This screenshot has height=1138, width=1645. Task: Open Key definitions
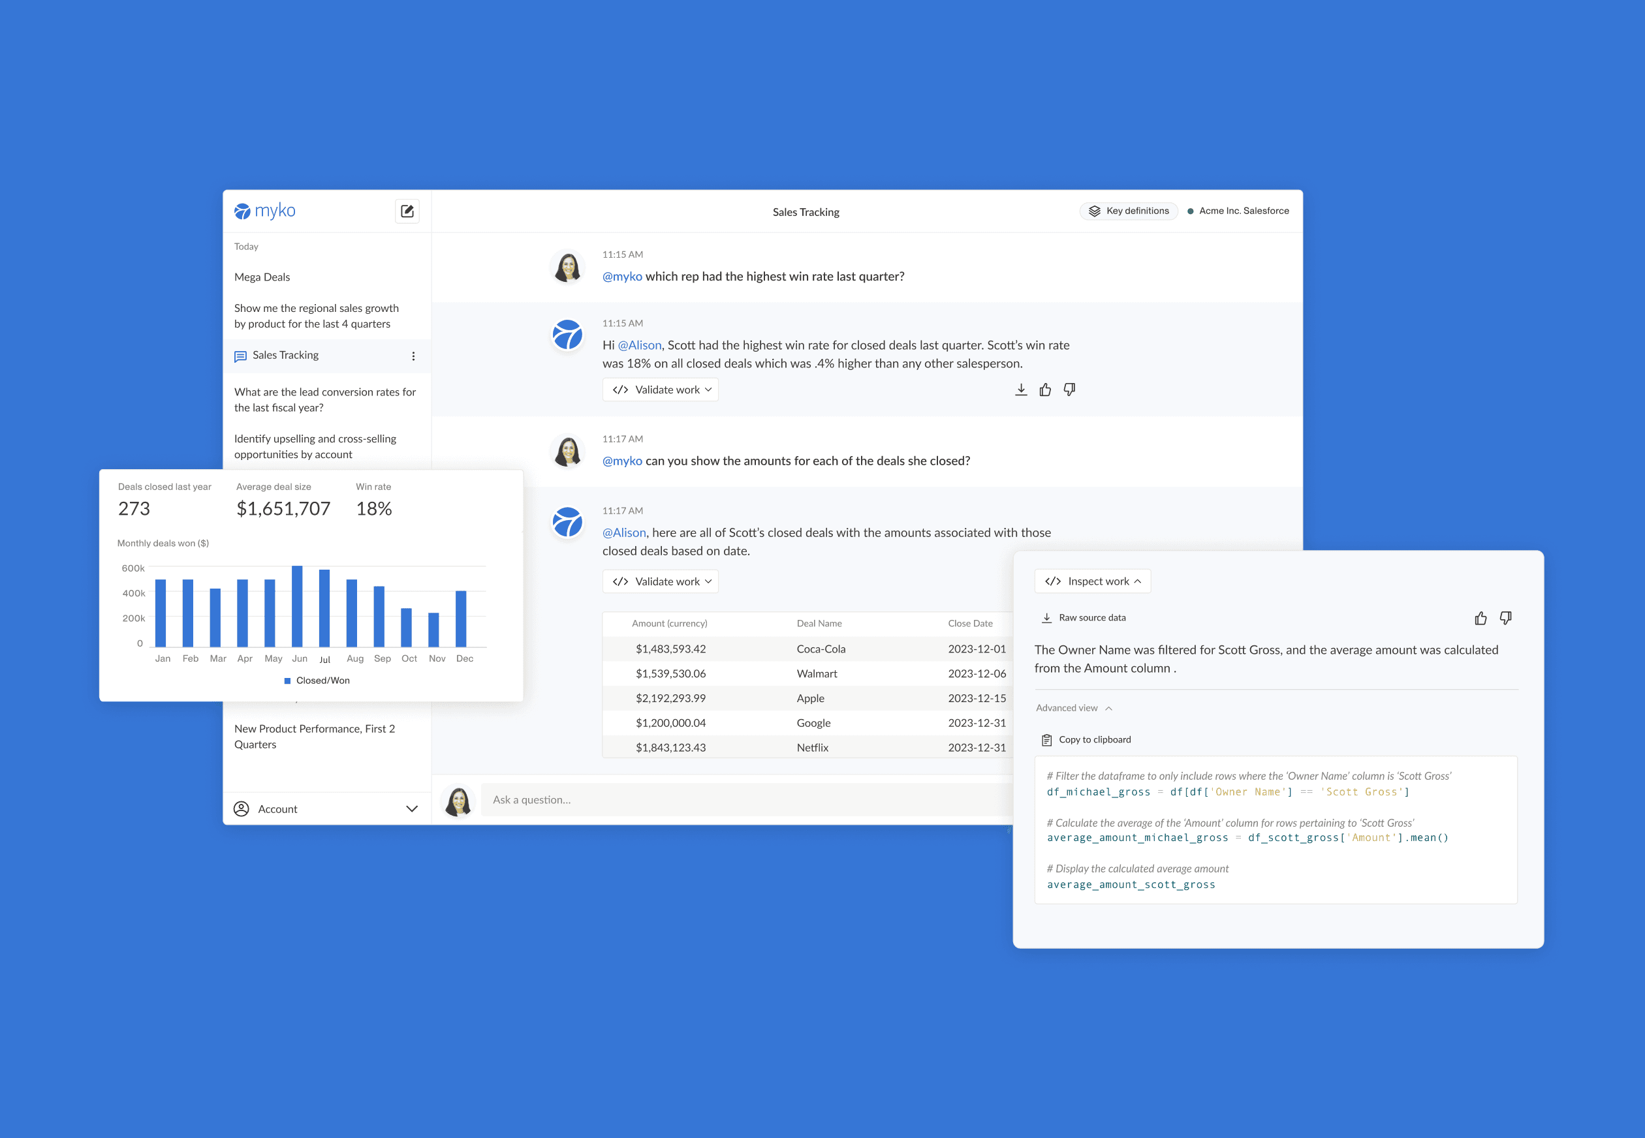point(1129,211)
